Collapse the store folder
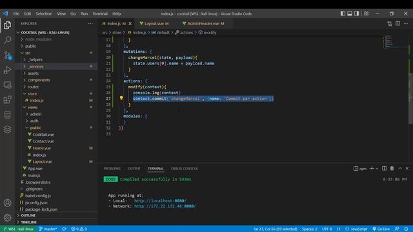The height and width of the screenshot is (232, 413). pos(56,93)
